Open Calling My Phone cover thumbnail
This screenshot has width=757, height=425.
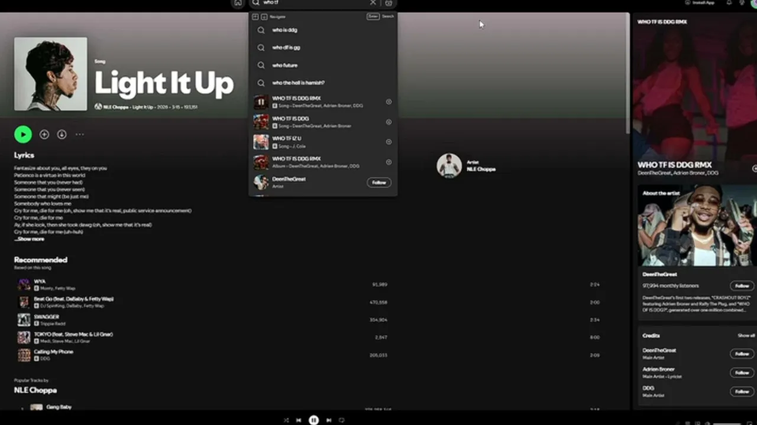pyautogui.click(x=24, y=355)
